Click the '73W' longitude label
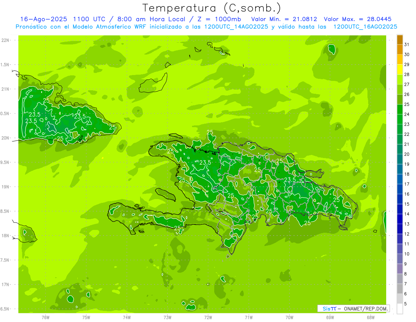Image resolution: width=416 pixels, height=322 pixels. 167,317
